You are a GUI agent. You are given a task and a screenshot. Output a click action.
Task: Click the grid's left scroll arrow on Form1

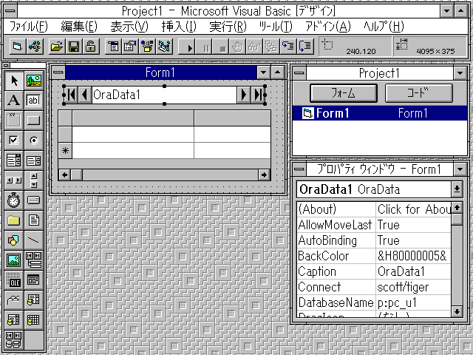(x=64, y=175)
